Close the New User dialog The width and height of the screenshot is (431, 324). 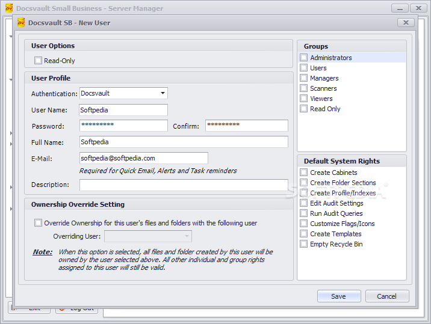point(406,22)
